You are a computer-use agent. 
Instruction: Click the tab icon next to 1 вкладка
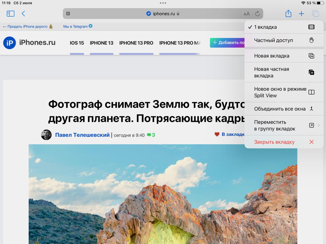tap(312, 27)
